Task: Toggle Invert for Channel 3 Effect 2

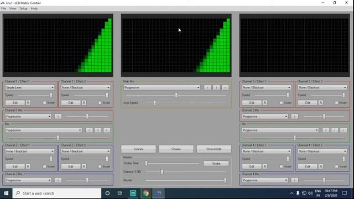Action: point(337,103)
